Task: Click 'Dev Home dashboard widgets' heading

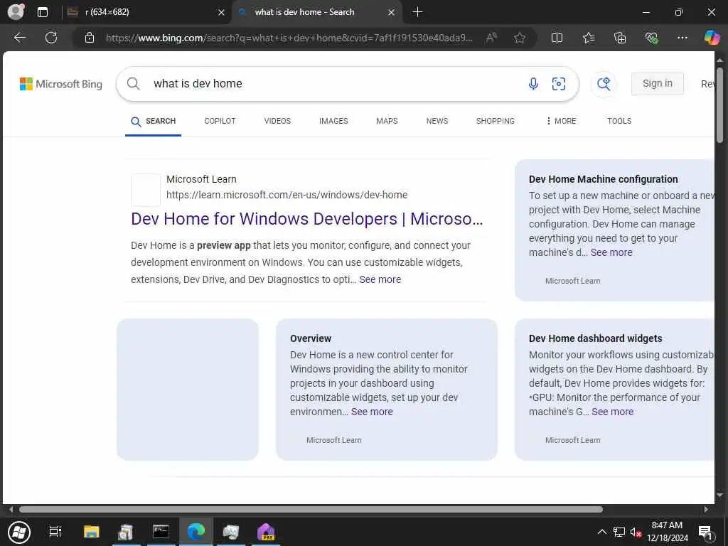Action: (595, 338)
